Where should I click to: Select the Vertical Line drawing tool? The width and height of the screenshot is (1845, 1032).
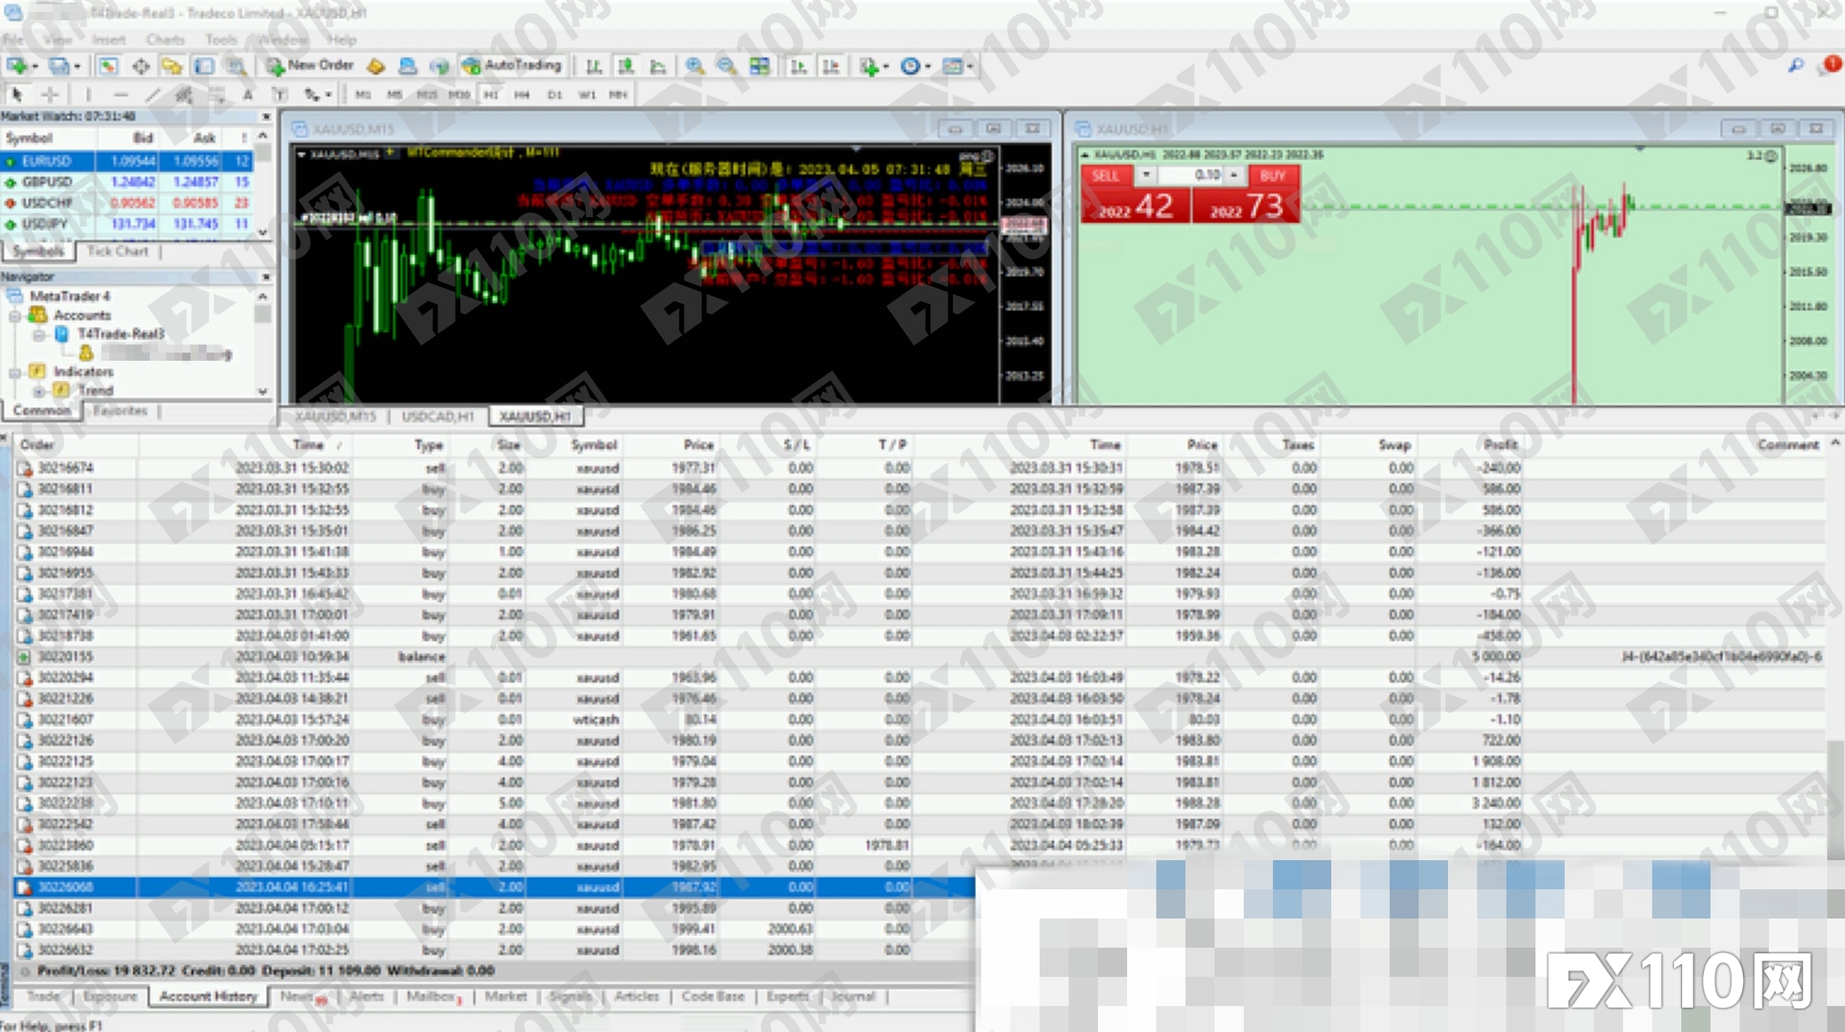(88, 94)
